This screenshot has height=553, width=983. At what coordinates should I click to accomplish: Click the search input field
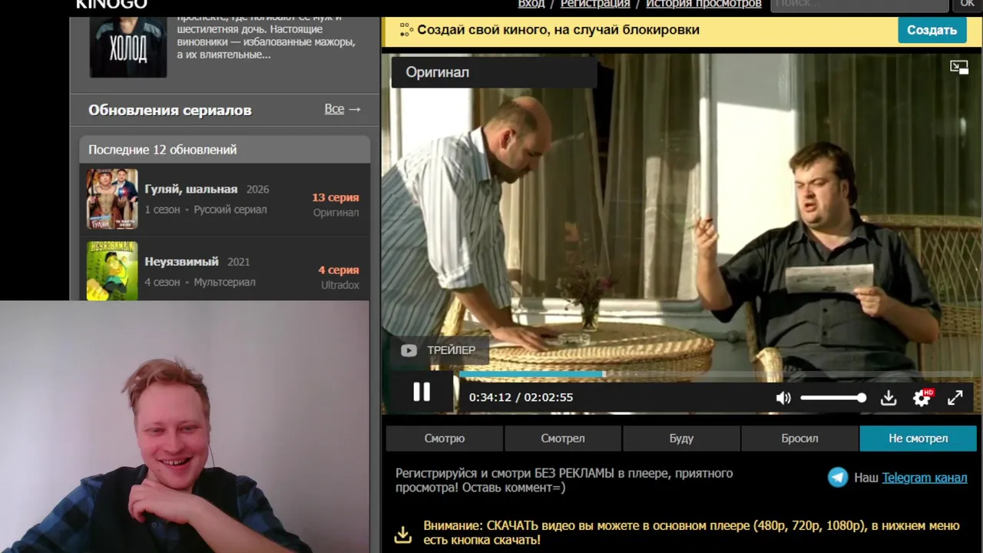(x=859, y=5)
